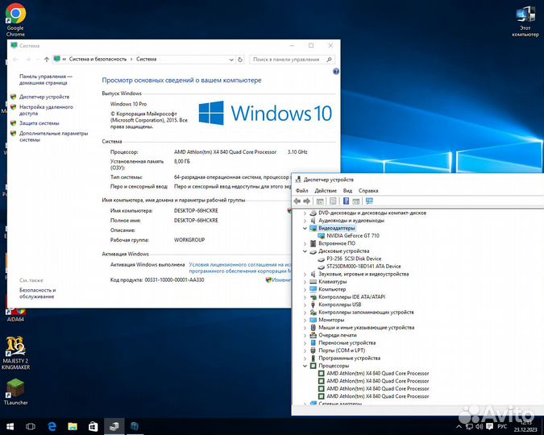The height and width of the screenshot is (435, 544).
Task: Collapse Видеоадаптеры node
Action: tap(305, 228)
